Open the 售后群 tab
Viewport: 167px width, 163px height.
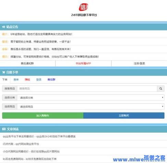point(51,80)
